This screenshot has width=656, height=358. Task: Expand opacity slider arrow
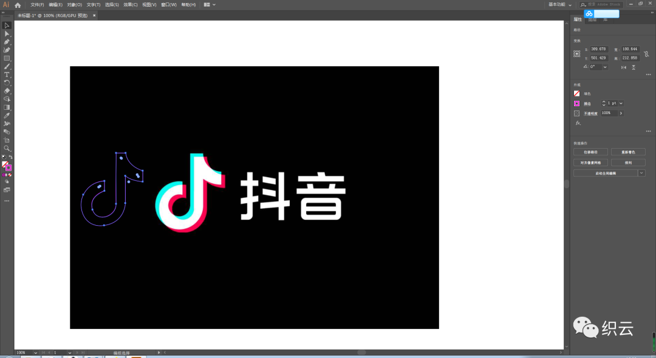point(621,113)
